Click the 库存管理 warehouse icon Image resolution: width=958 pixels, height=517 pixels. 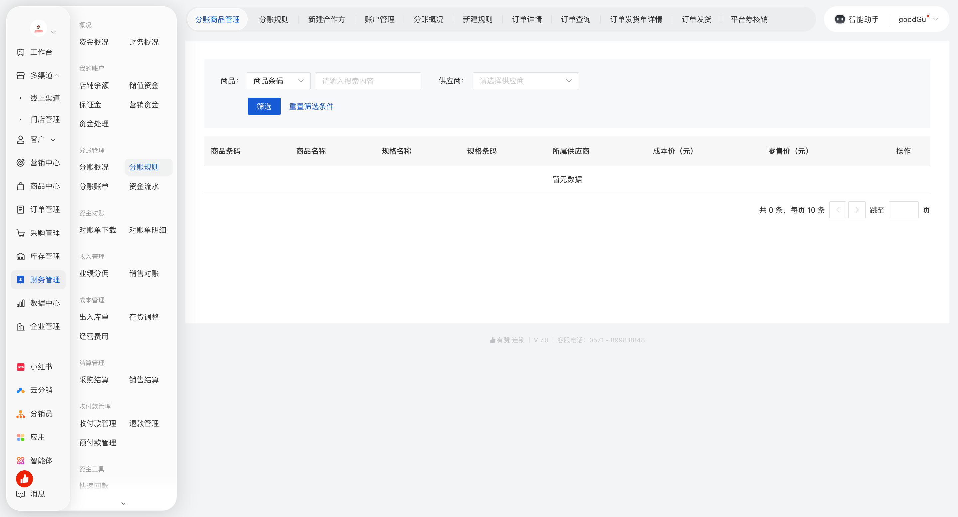(x=20, y=257)
